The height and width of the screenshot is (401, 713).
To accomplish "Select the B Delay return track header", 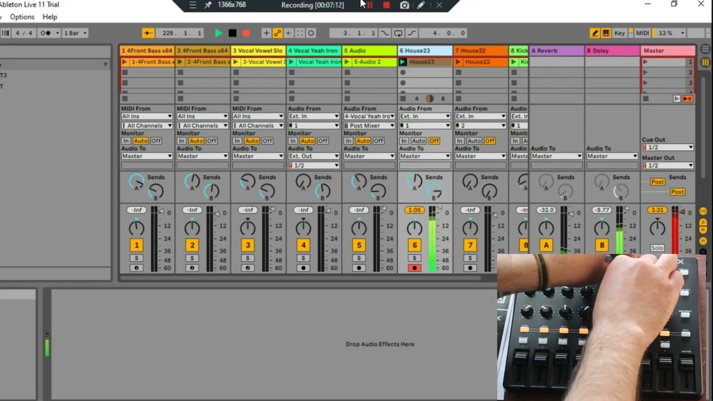I will click(x=612, y=51).
